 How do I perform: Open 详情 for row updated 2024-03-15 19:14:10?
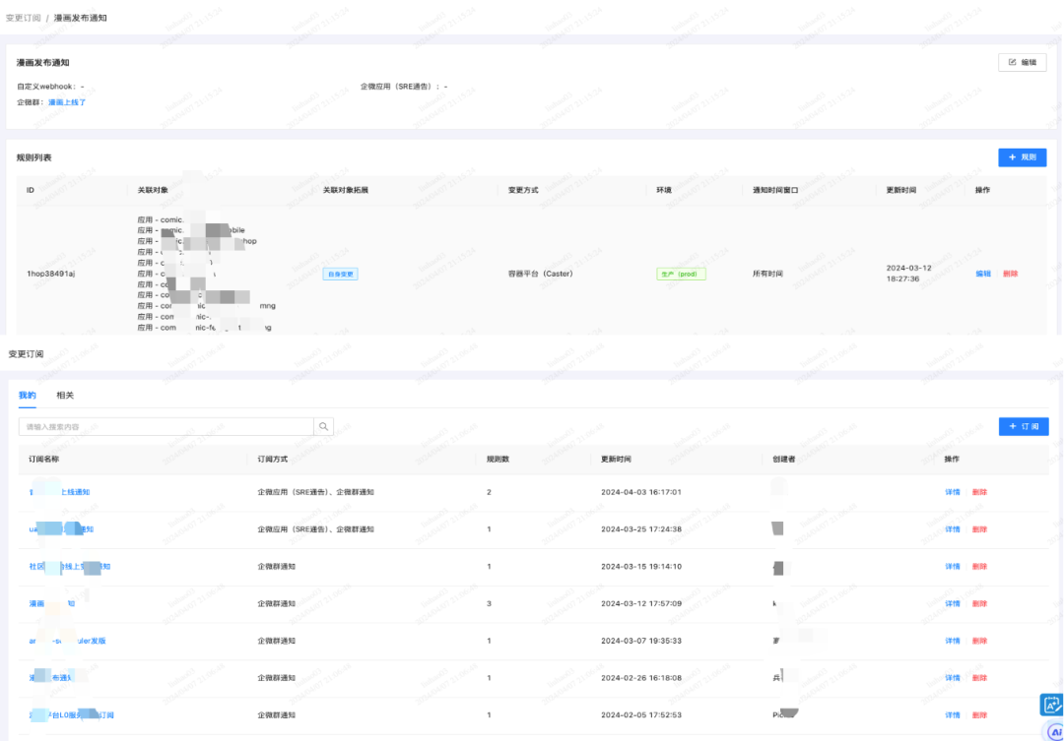click(x=953, y=567)
